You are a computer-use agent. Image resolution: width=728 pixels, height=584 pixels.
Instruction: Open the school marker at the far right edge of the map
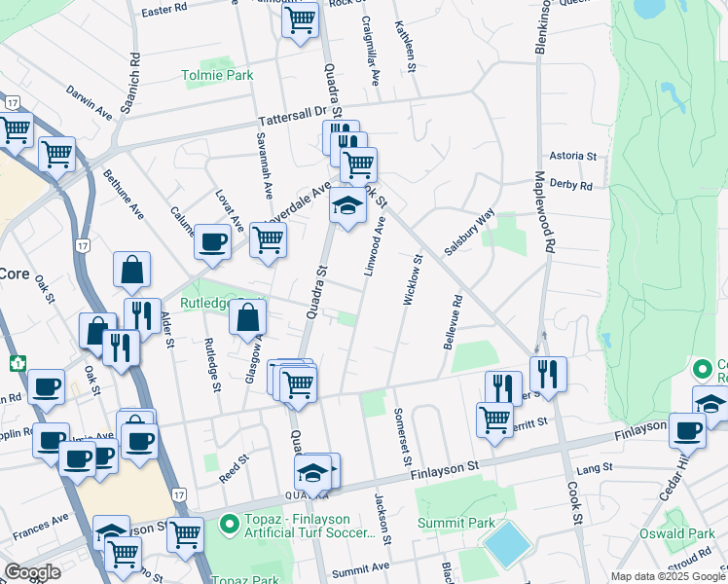(710, 404)
